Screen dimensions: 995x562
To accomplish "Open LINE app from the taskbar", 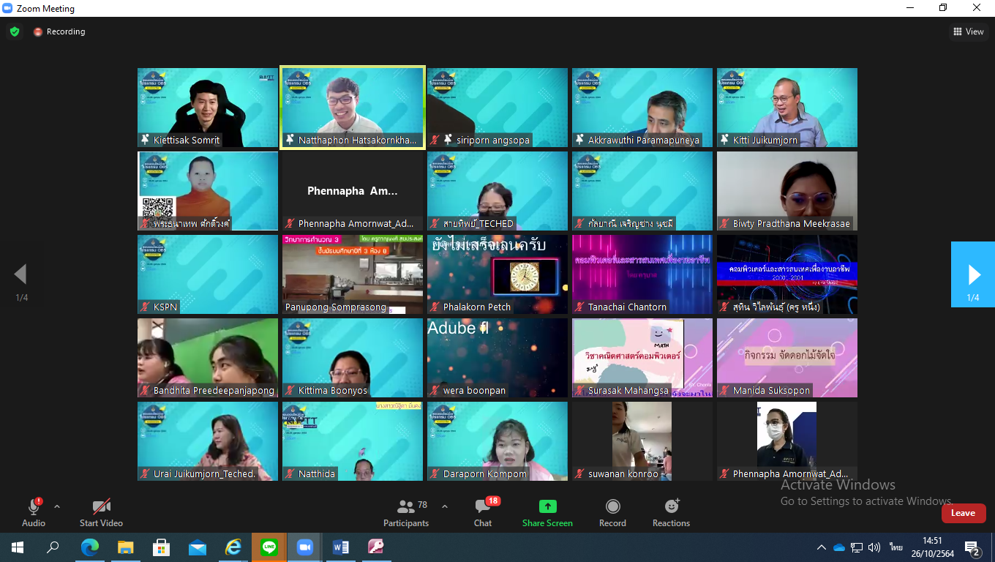I will coord(269,547).
